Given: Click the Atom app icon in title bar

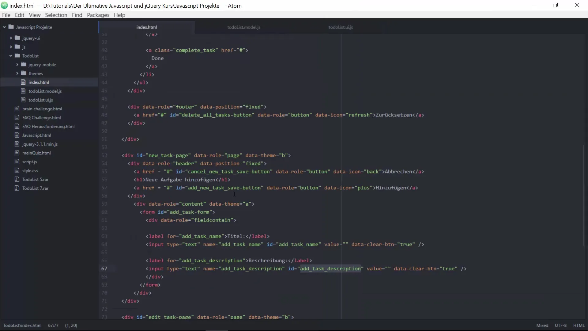Looking at the screenshot, I should [x=4, y=6].
